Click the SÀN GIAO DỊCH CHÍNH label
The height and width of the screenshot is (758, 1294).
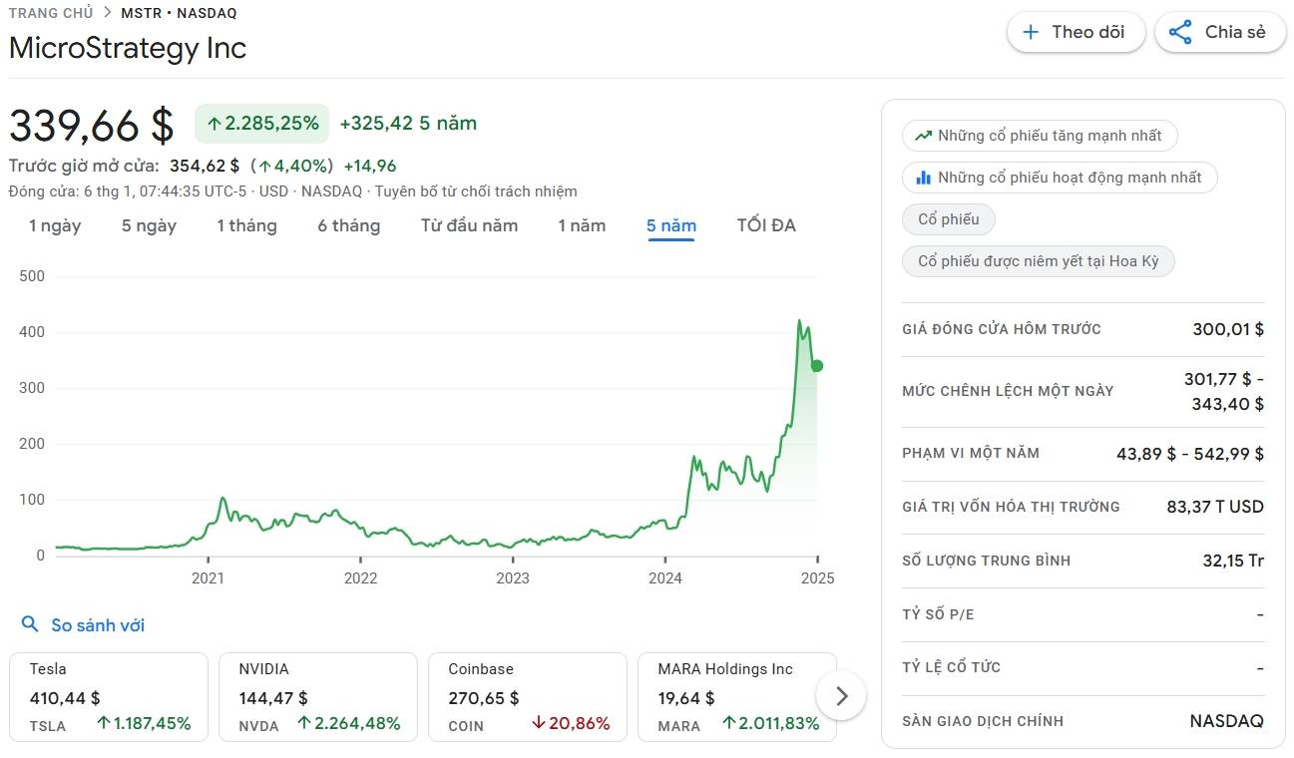pos(983,721)
